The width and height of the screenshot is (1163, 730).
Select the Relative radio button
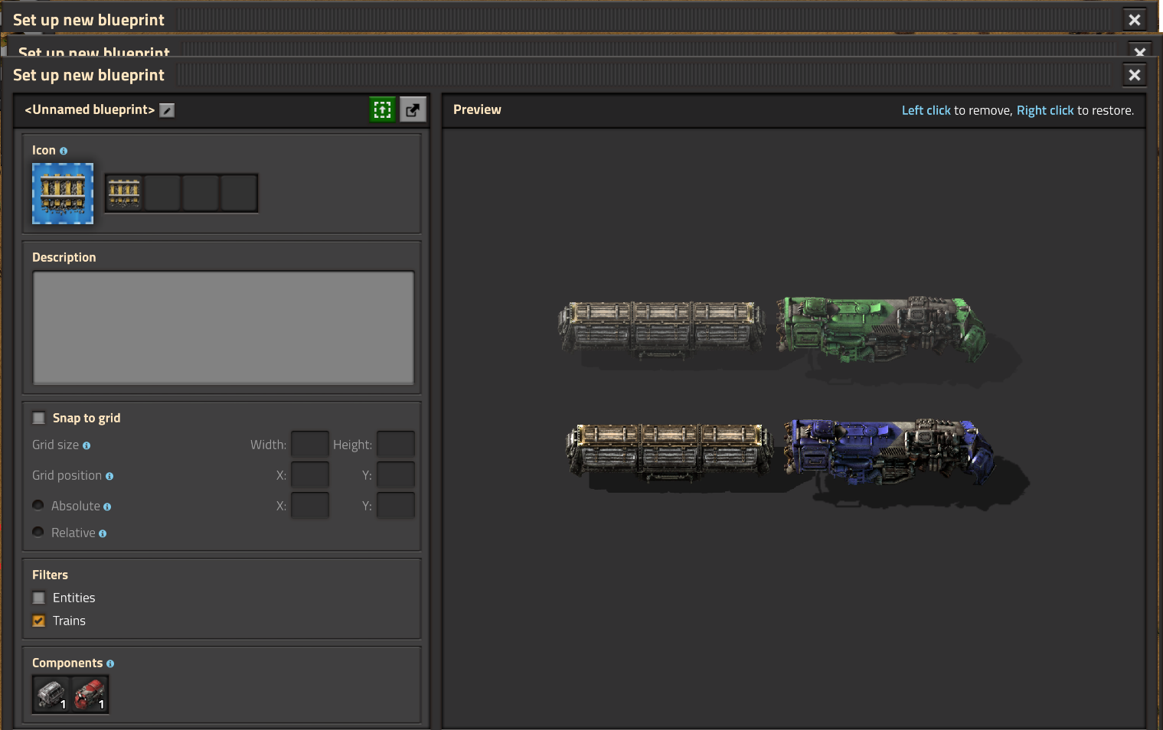[x=38, y=533]
